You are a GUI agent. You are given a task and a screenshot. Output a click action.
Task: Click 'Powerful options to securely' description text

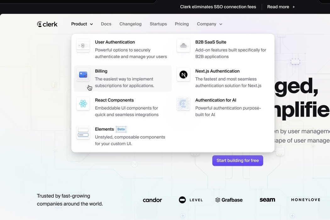tap(123, 50)
